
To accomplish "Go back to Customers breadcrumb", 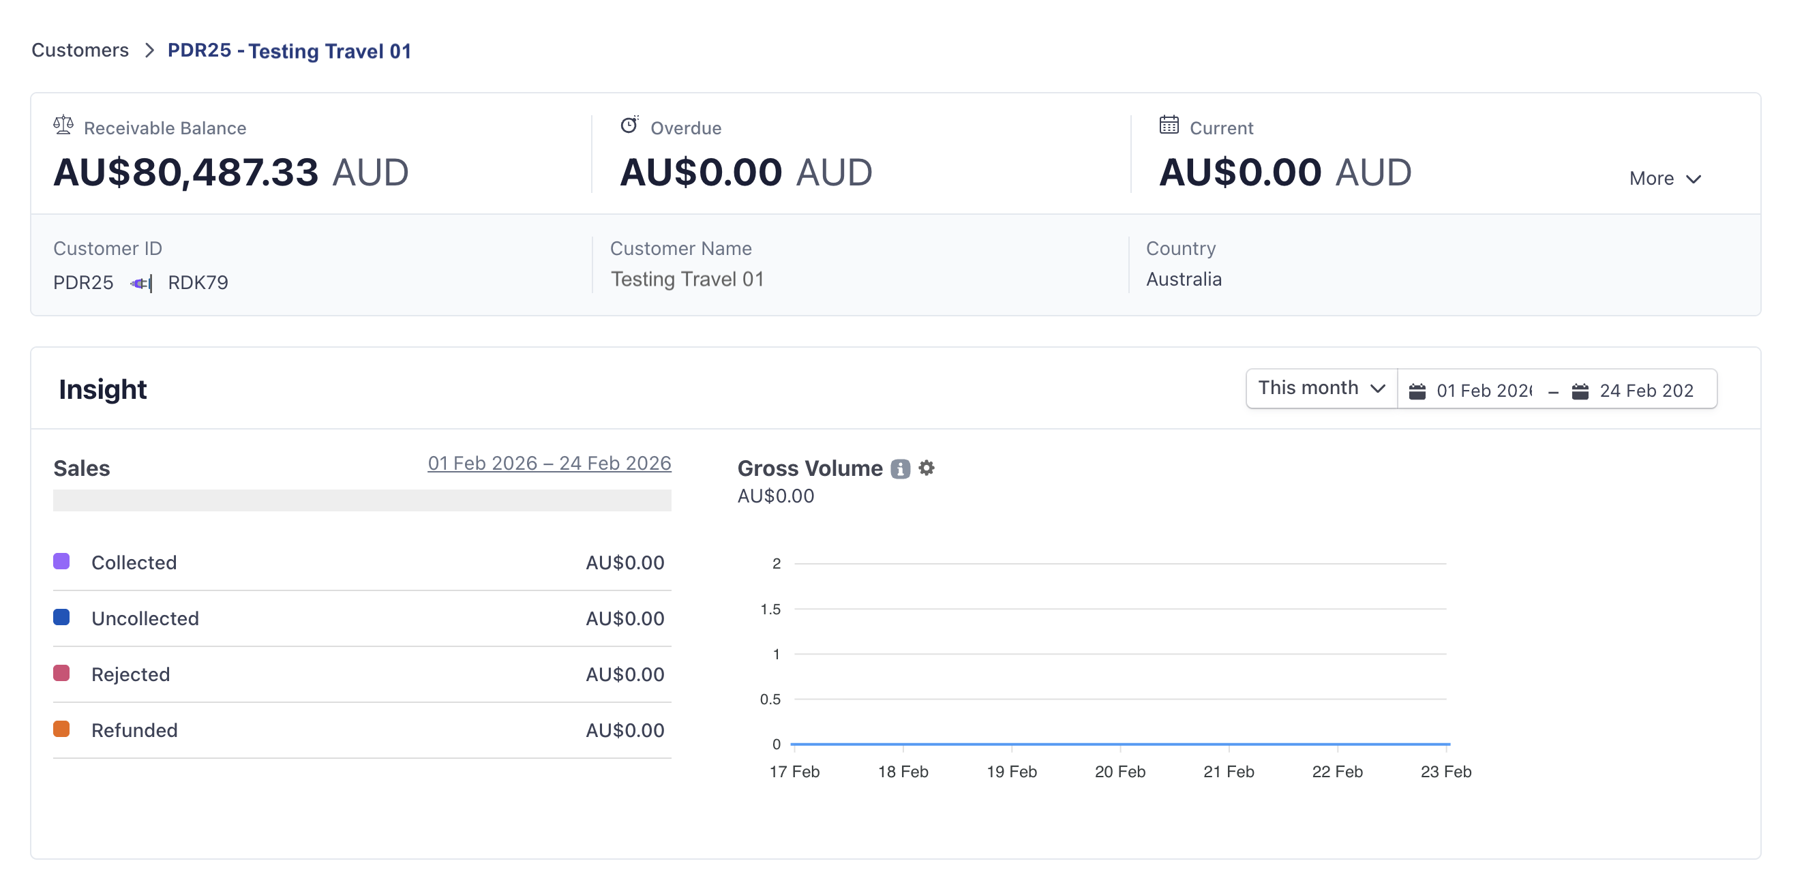I will (80, 50).
